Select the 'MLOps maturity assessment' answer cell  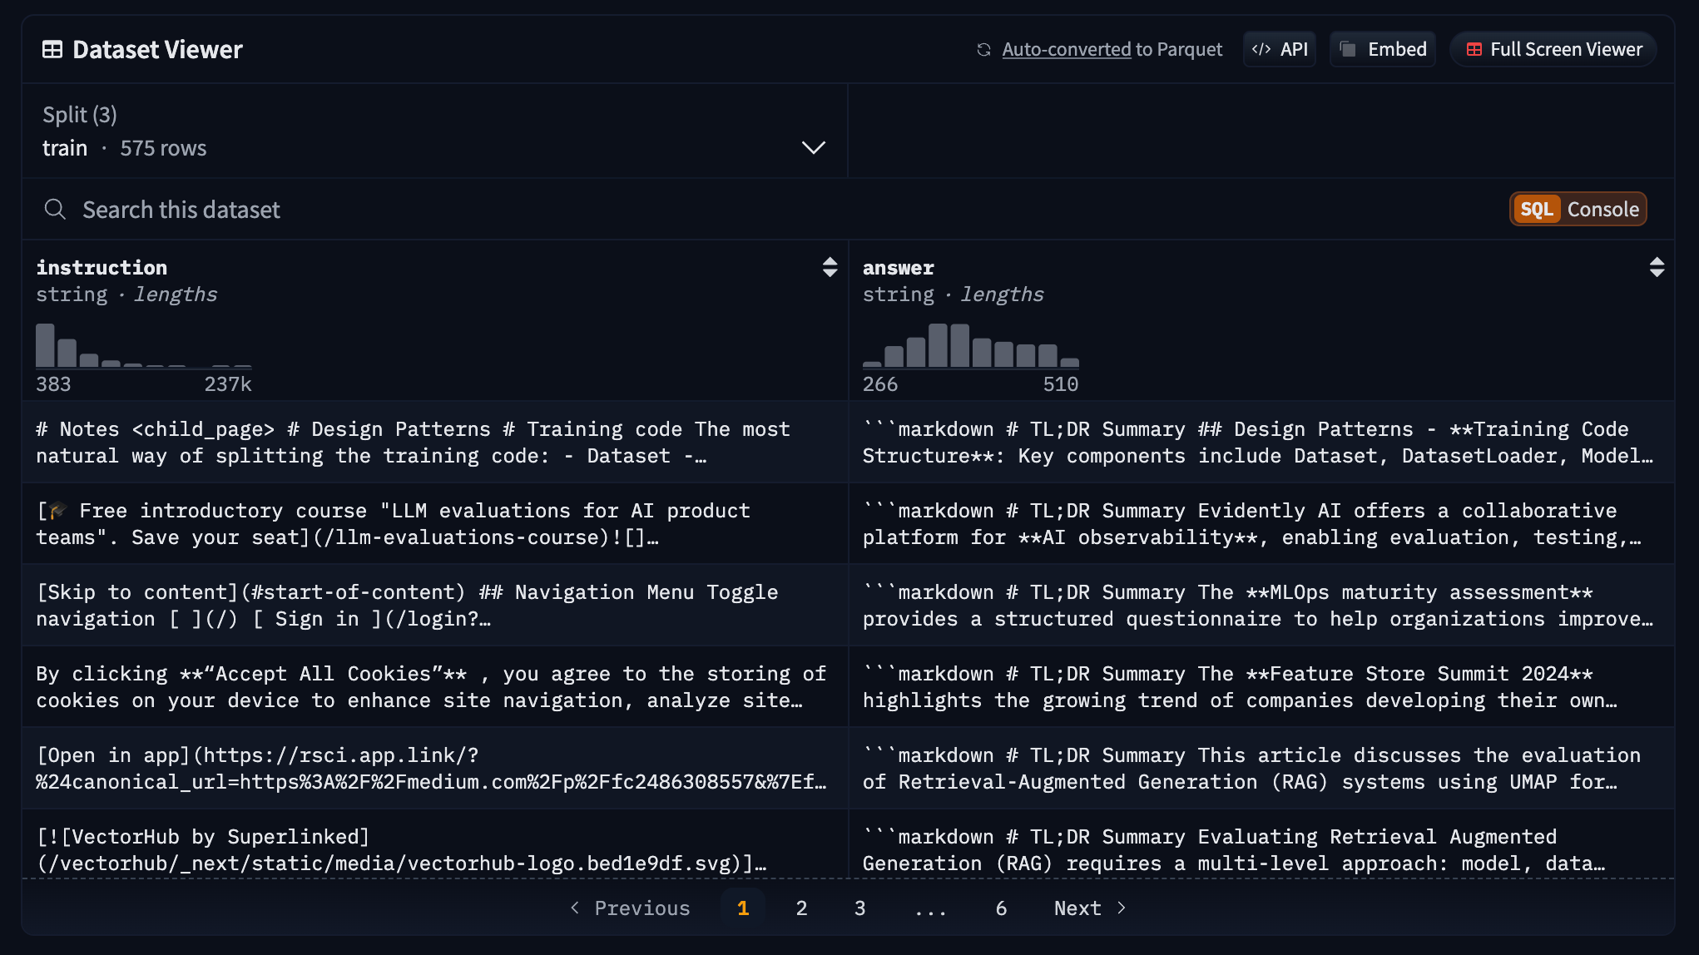pyautogui.click(x=1261, y=606)
